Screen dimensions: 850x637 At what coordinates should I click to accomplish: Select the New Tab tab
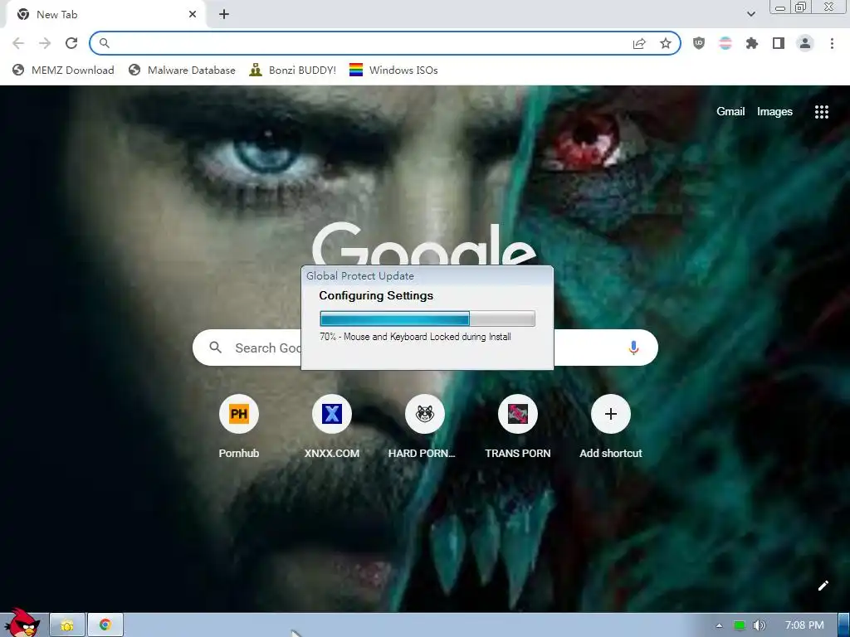pyautogui.click(x=105, y=15)
